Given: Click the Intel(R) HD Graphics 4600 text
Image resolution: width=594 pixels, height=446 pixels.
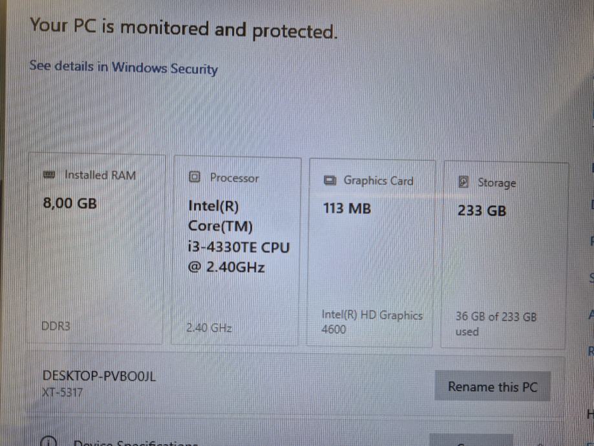Looking at the screenshot, I should click(372, 322).
